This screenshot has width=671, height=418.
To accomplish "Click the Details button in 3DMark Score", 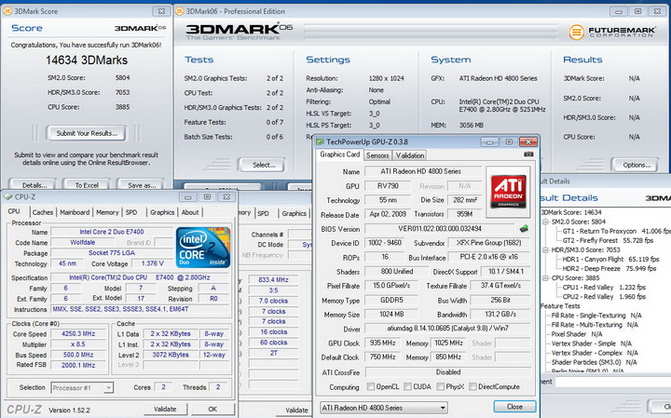I will point(34,185).
